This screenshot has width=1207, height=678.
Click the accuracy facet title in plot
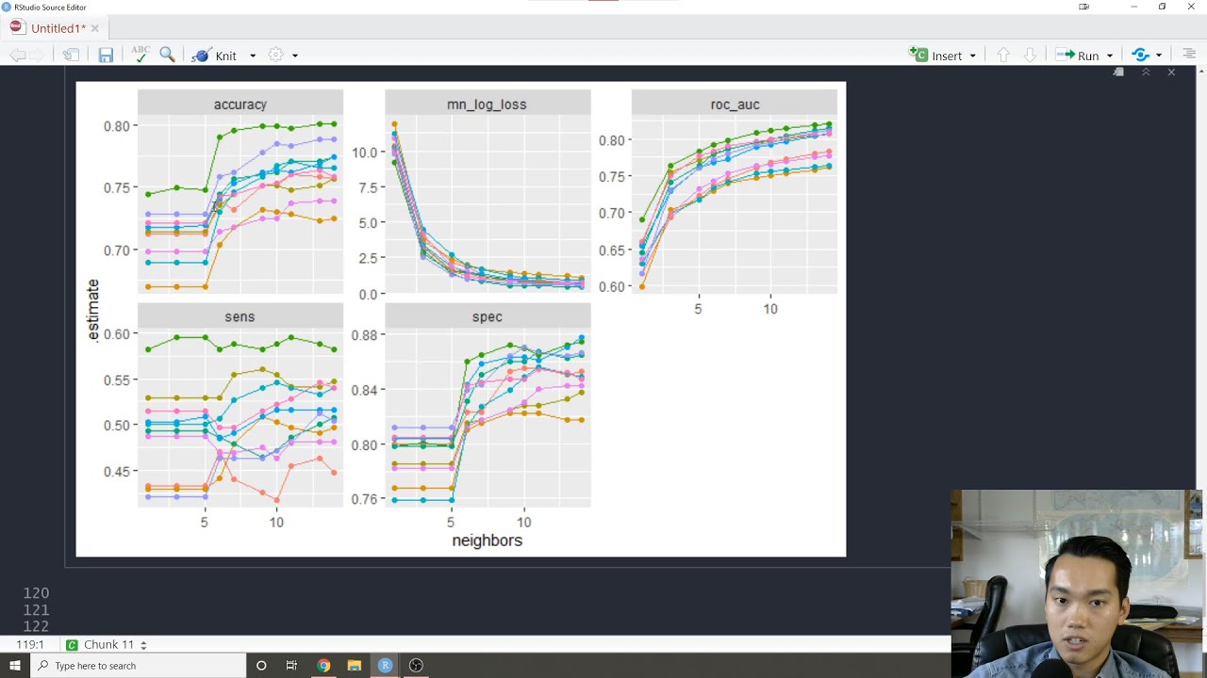click(240, 105)
